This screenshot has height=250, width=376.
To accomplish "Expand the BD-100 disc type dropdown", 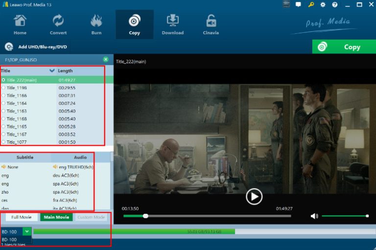I will 27,231.
